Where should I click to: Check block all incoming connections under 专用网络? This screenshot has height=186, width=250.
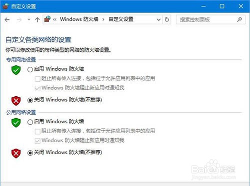pos(37,79)
